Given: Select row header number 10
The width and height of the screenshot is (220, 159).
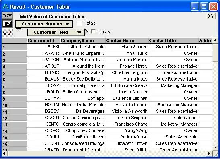Looking at the screenshot, I should click(15, 105).
